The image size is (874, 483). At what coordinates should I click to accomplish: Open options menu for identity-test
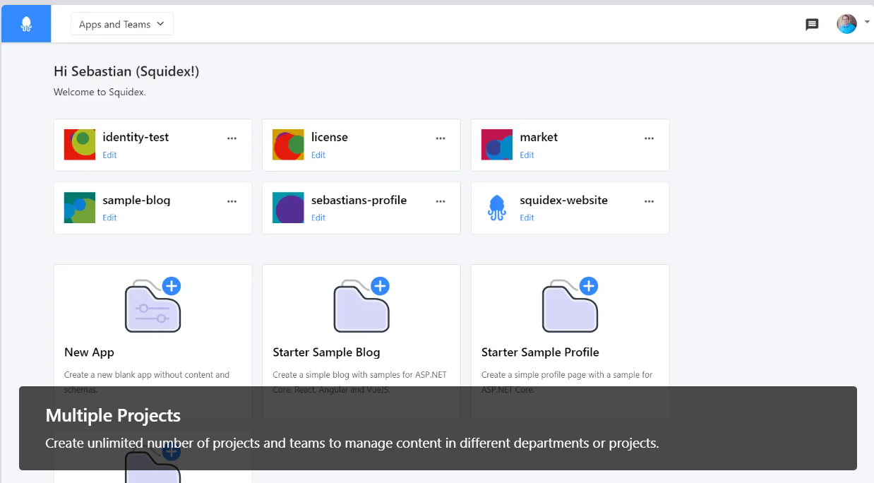[232, 138]
